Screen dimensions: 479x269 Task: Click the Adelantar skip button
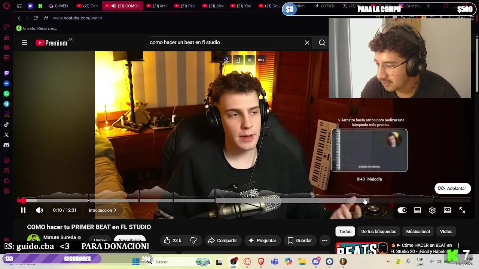point(452,189)
